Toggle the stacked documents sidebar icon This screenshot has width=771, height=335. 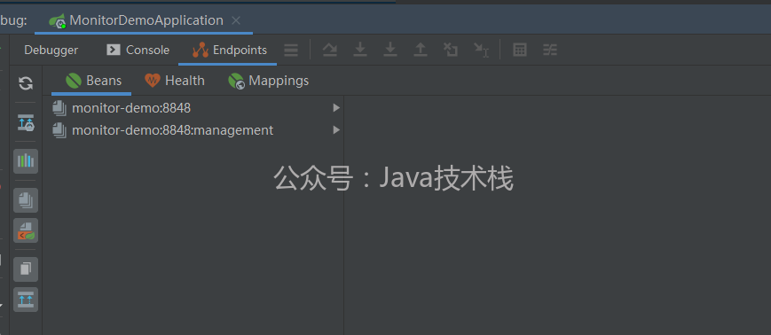coord(26,200)
